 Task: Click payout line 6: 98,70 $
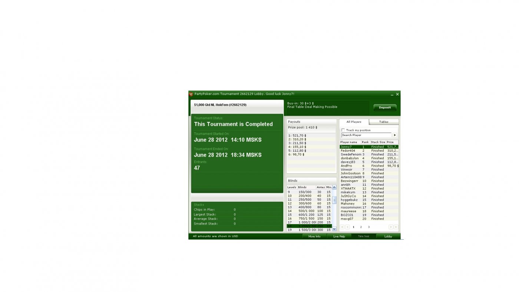tap(297, 154)
